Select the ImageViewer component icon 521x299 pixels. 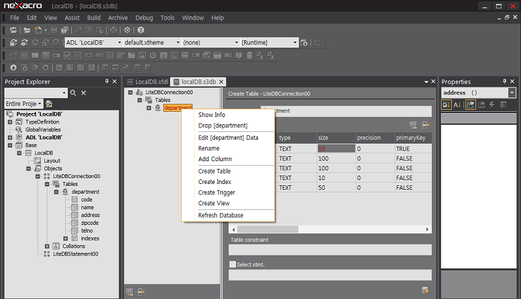click(142, 55)
